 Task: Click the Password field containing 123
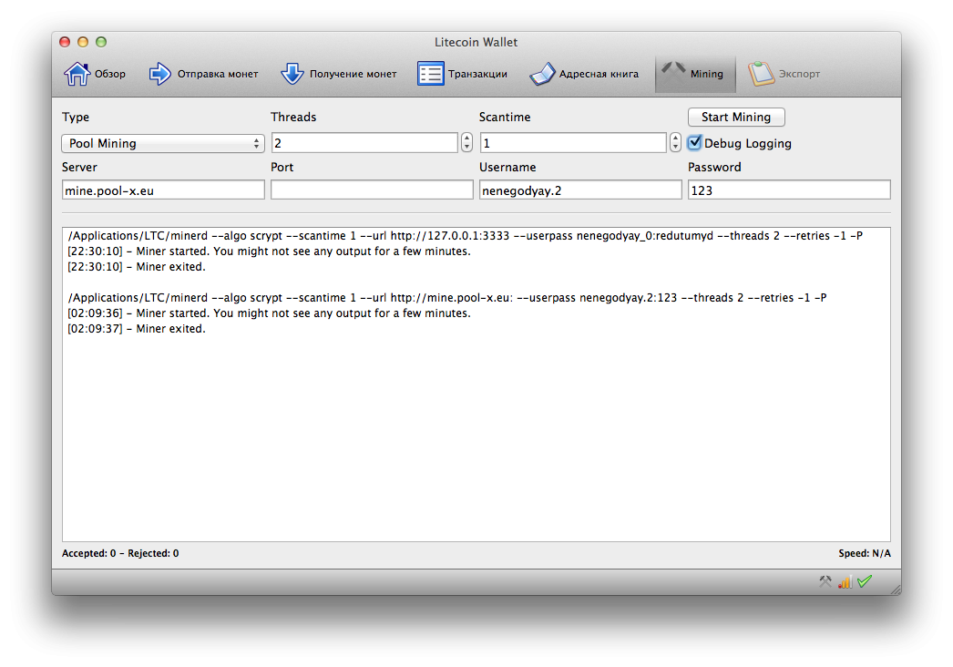789,190
